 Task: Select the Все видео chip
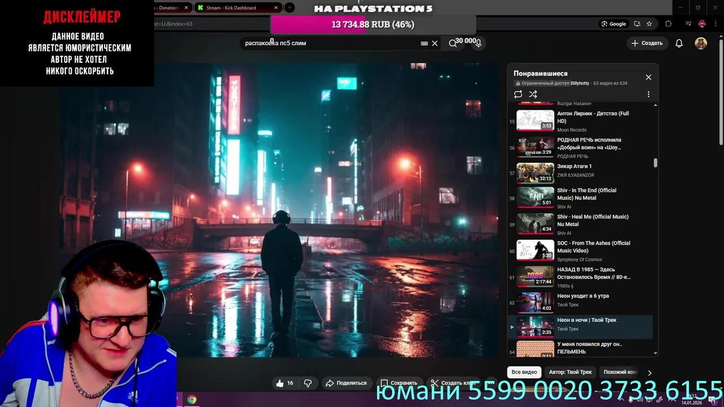point(524,372)
